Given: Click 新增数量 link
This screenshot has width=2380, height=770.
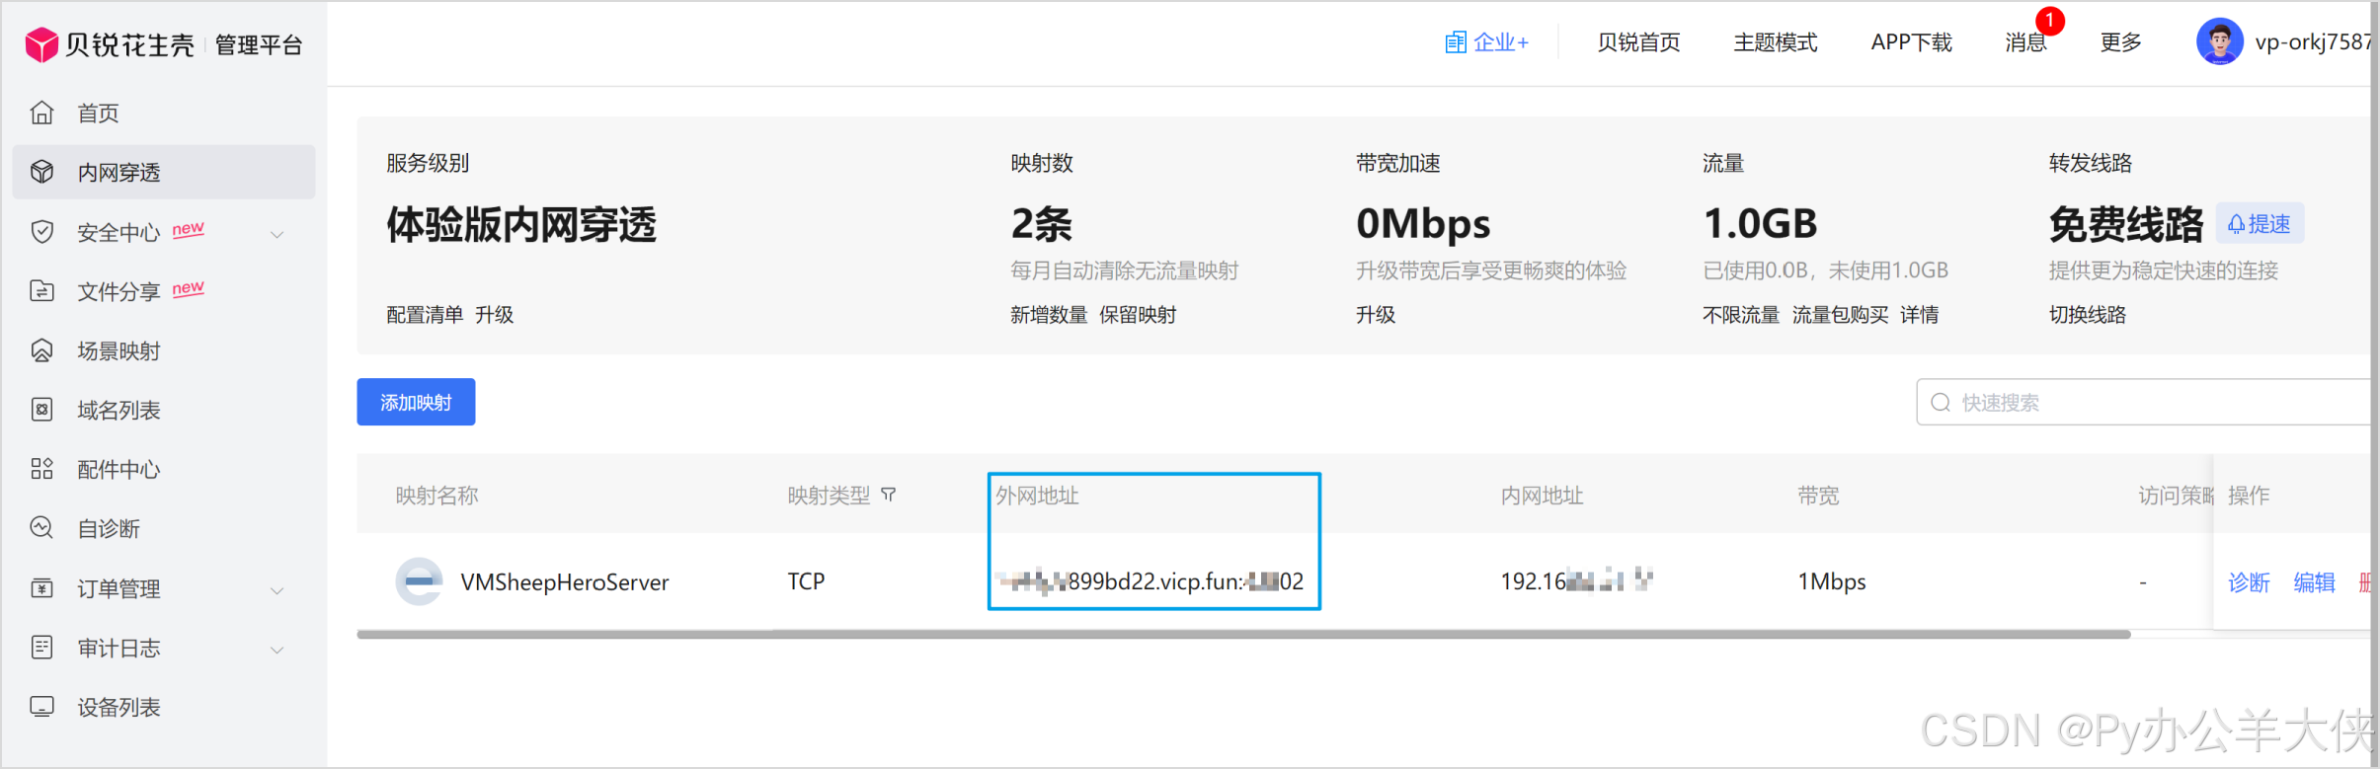Looking at the screenshot, I should [1049, 315].
